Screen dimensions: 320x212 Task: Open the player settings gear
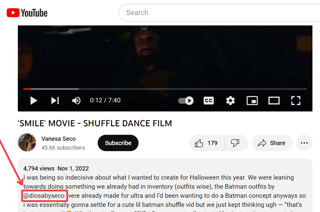[231, 101]
